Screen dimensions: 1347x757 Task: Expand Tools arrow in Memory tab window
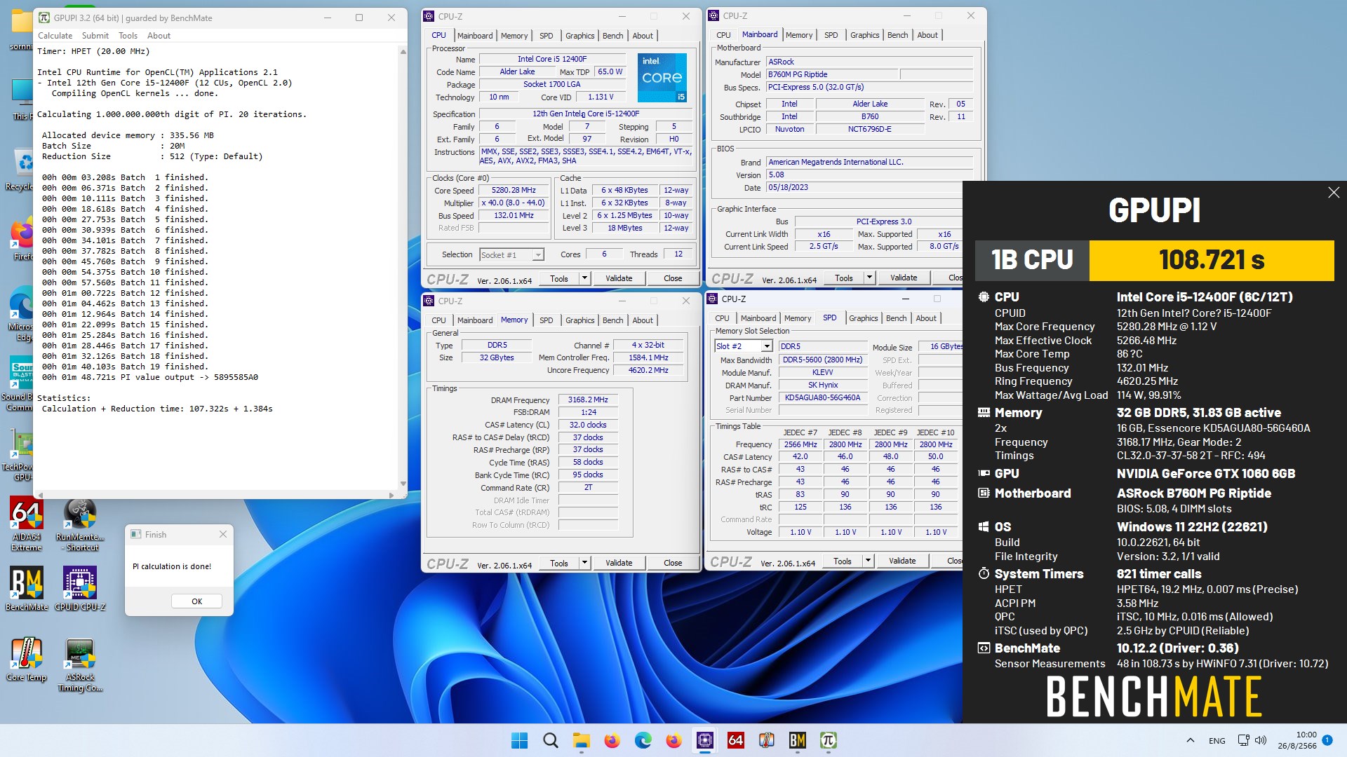tap(584, 563)
